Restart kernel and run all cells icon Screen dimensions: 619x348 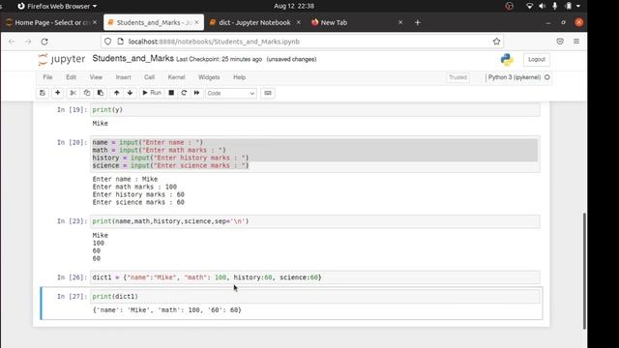point(196,93)
